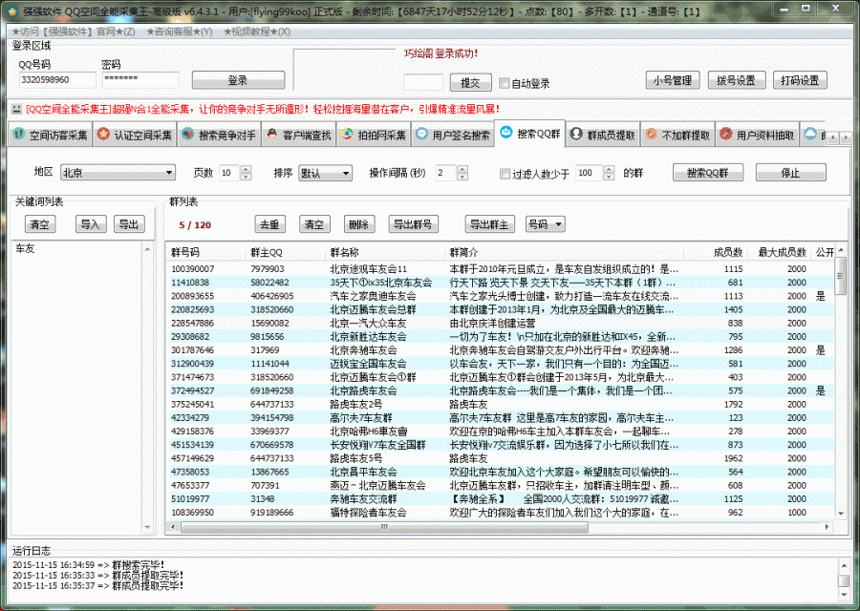Click the 群成员提取 tab icon
Image resolution: width=860 pixels, height=611 pixels.
(576, 134)
